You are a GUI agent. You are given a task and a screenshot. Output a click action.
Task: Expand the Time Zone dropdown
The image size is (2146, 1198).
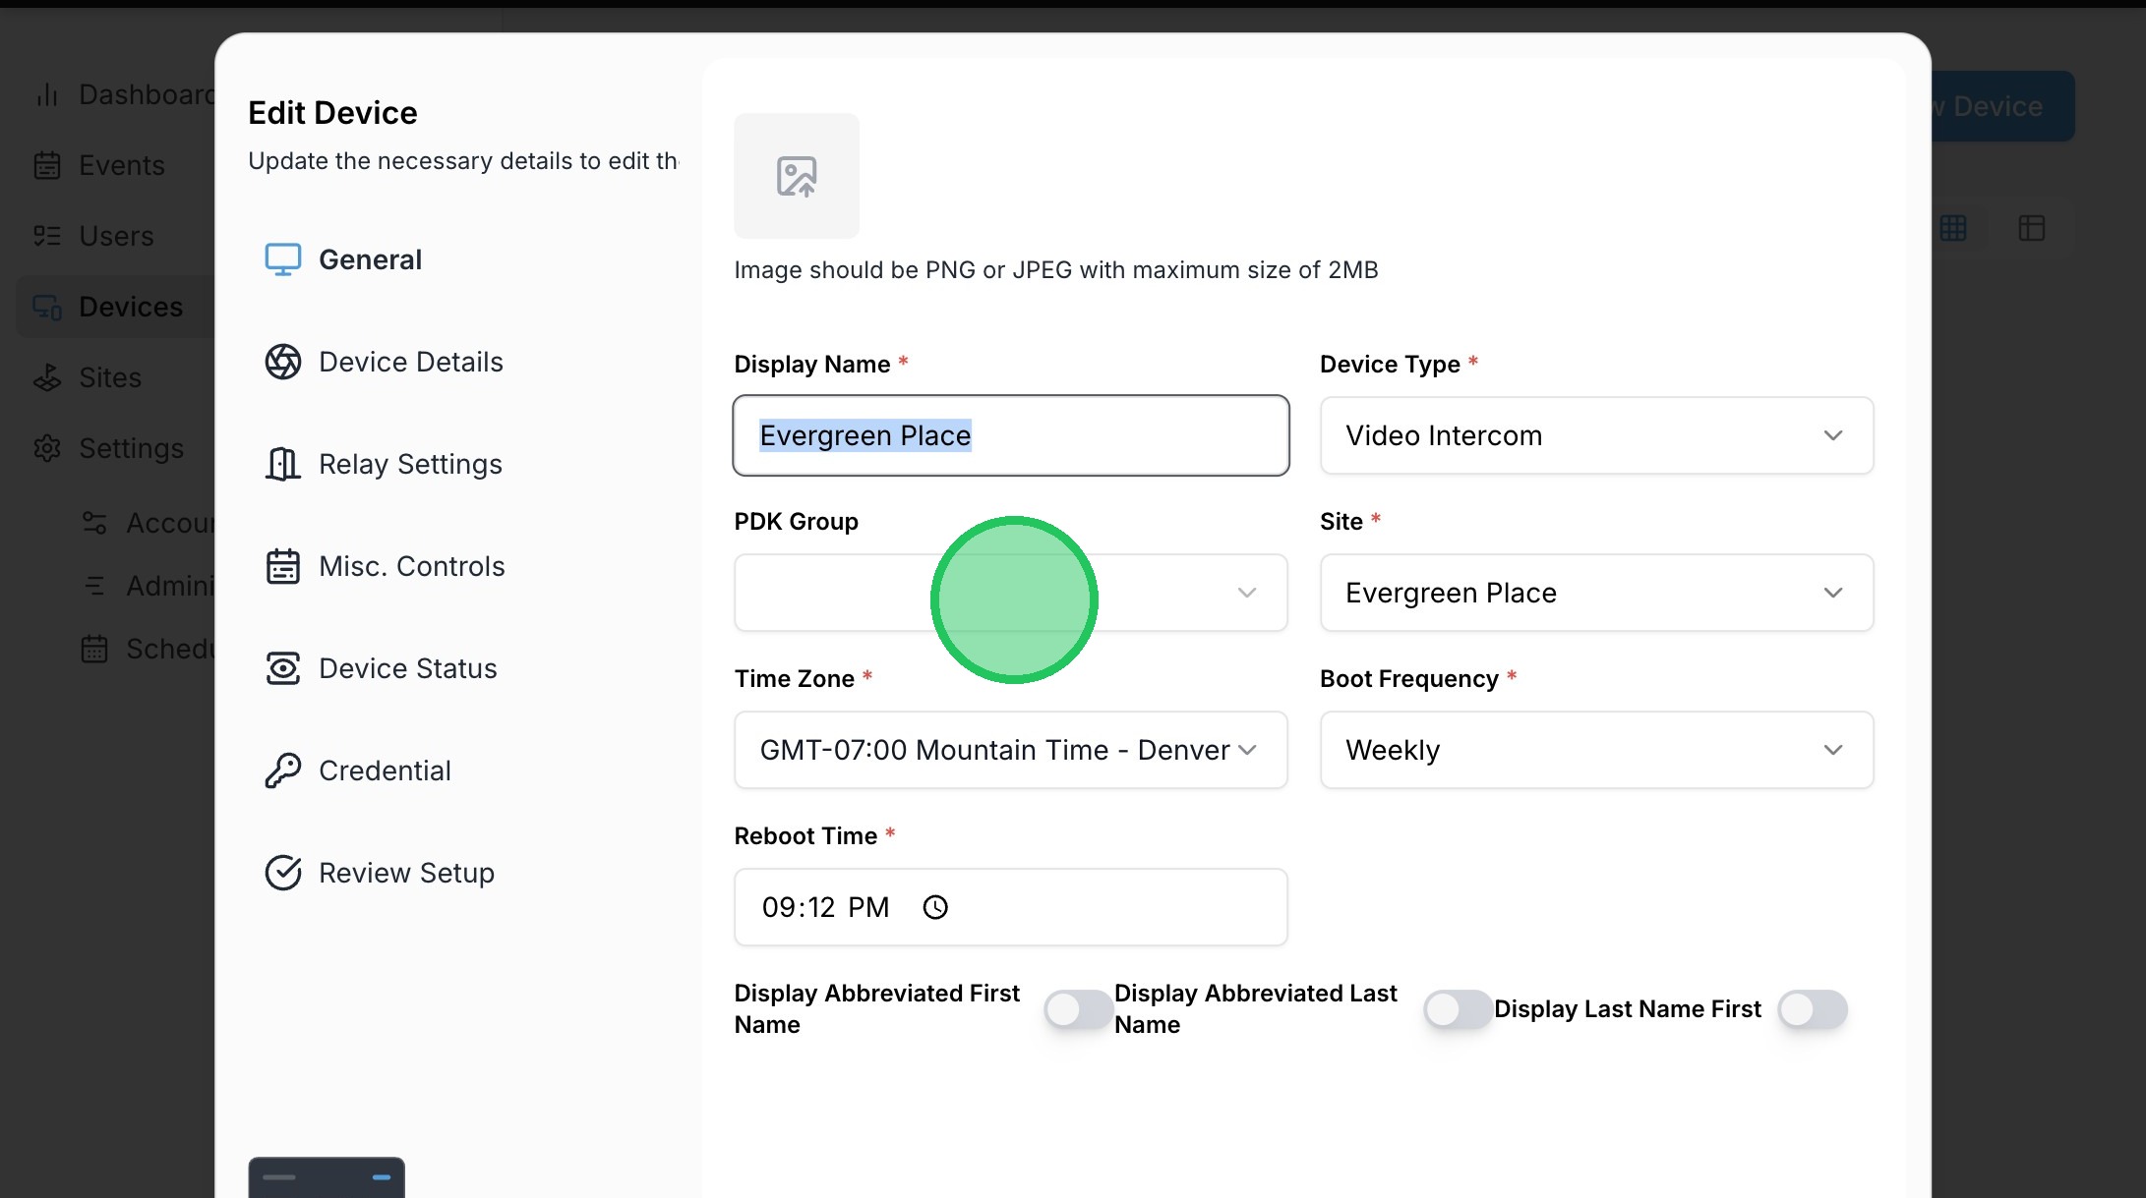1010,750
